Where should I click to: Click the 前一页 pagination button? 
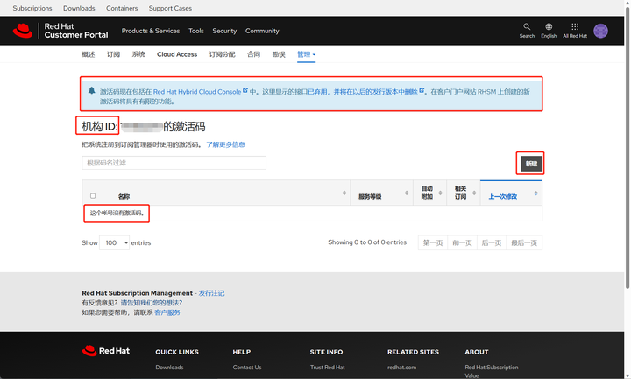pos(462,242)
